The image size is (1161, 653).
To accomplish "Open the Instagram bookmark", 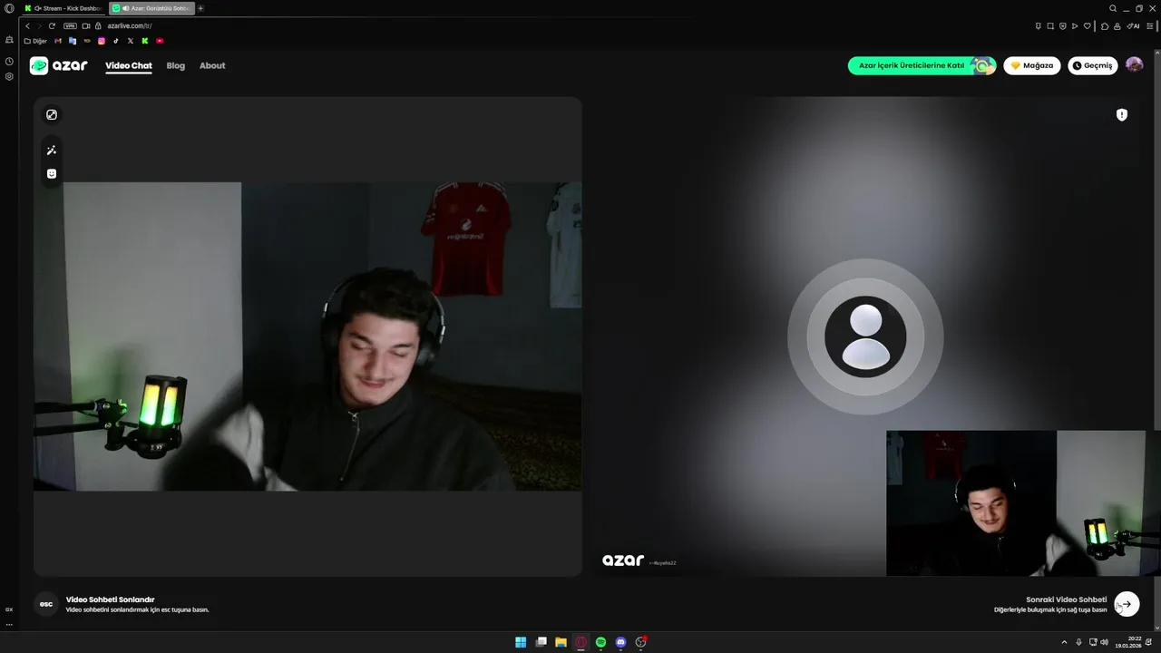I will pyautogui.click(x=102, y=41).
